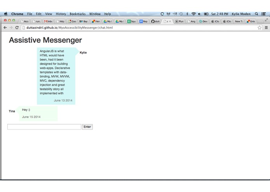Image resolution: width=270 pixels, height=192 pixels.
Task: Switch to the Goo maps tab
Action: click(x=72, y=21)
